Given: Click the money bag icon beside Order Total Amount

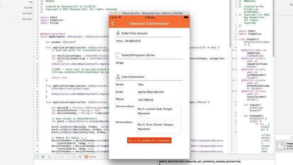Looking at the screenshot, I should [118, 33].
